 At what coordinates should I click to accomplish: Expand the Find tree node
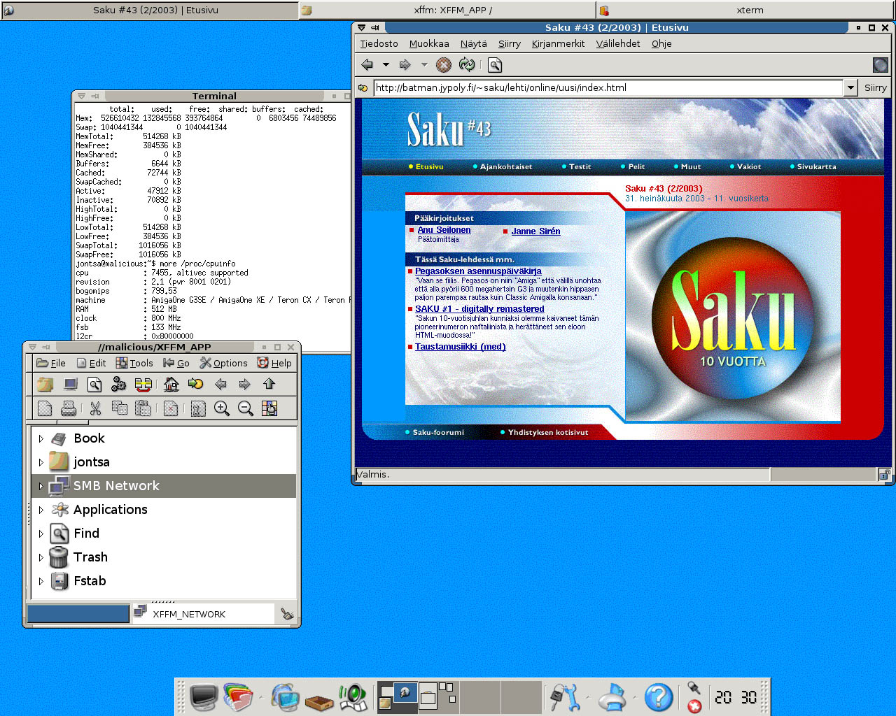[x=41, y=534]
